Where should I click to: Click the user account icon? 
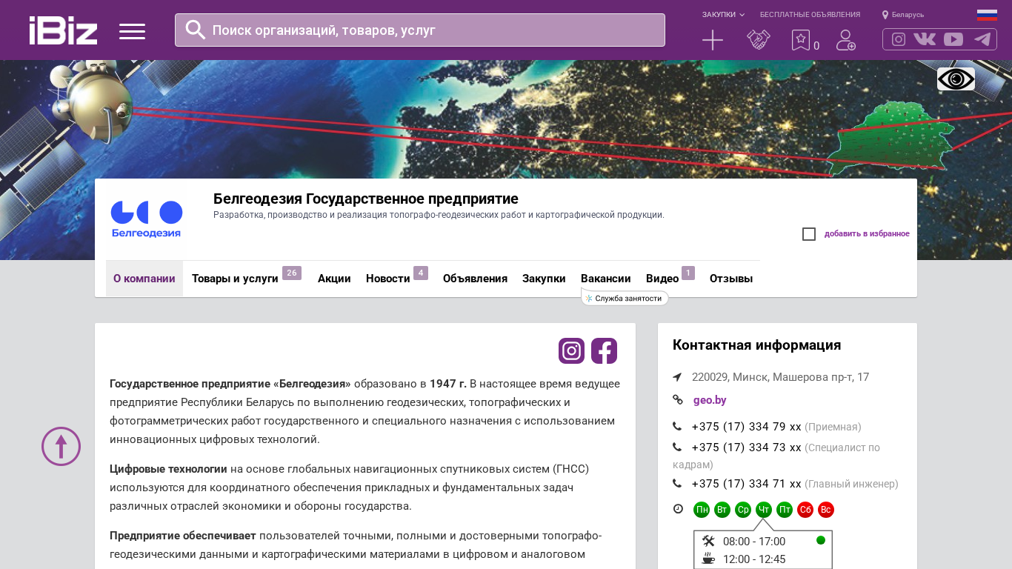tap(846, 40)
